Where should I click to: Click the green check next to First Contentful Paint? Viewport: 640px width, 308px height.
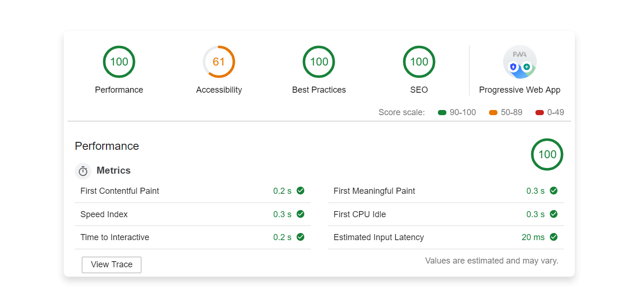301,191
